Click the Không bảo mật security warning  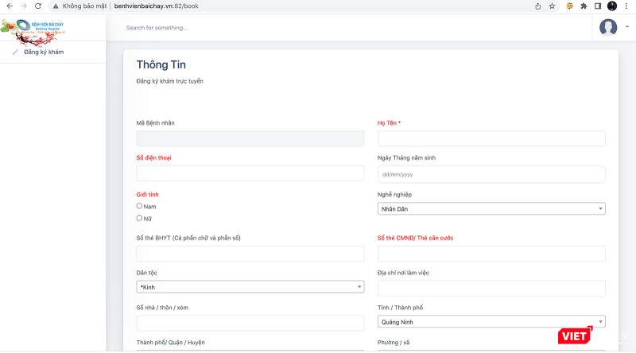(x=79, y=6)
